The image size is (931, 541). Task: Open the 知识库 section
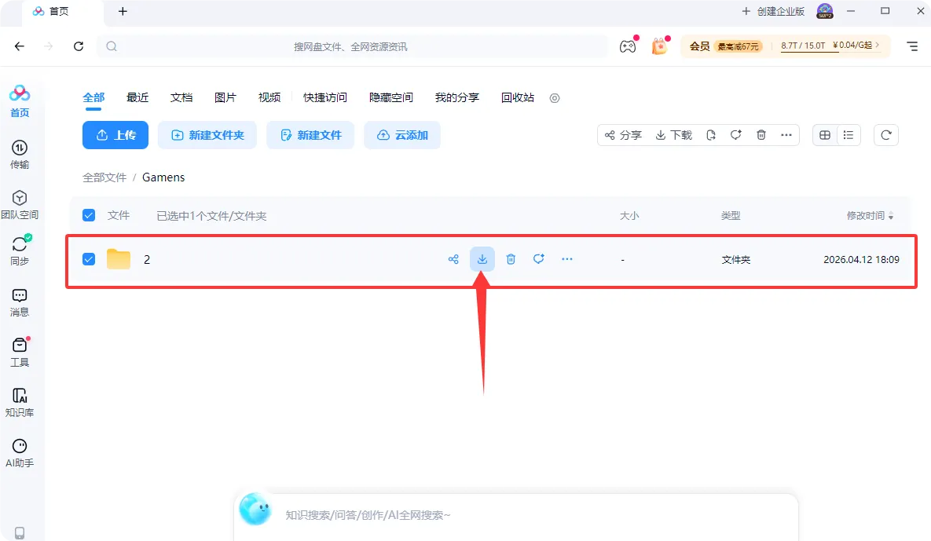click(20, 400)
